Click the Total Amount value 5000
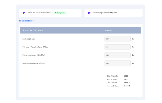Viewport: 162px width, 103px height. coord(127,83)
